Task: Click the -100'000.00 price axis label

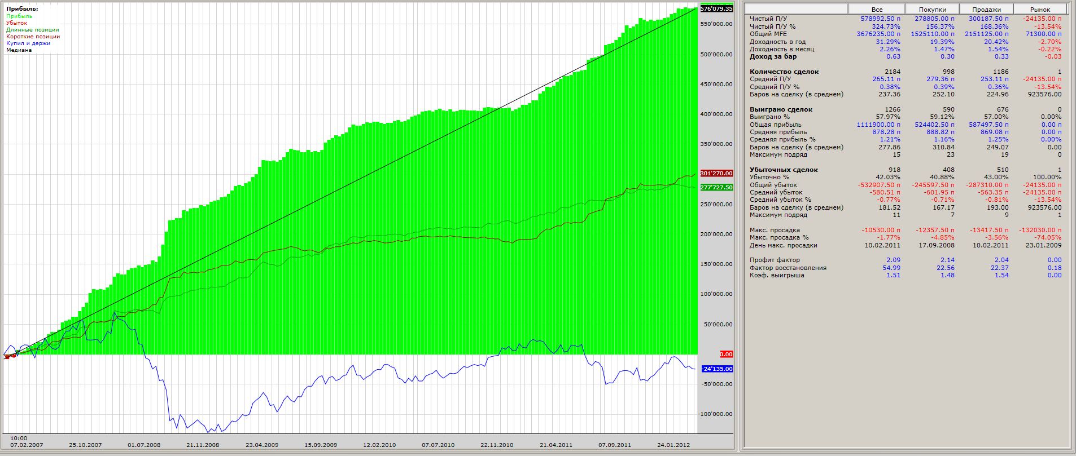Action: (716, 414)
